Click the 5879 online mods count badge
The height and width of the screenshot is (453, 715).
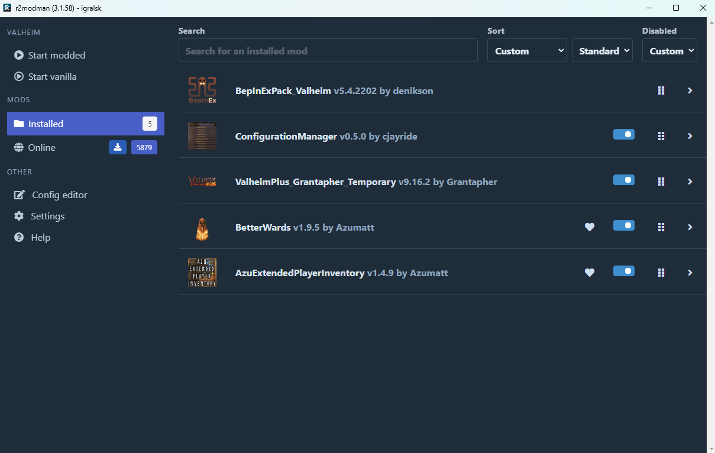(144, 147)
